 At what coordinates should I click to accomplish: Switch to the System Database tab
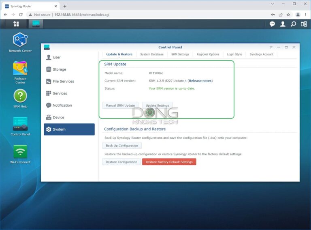[x=152, y=54]
